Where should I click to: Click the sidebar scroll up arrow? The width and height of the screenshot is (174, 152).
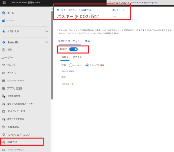52,9
